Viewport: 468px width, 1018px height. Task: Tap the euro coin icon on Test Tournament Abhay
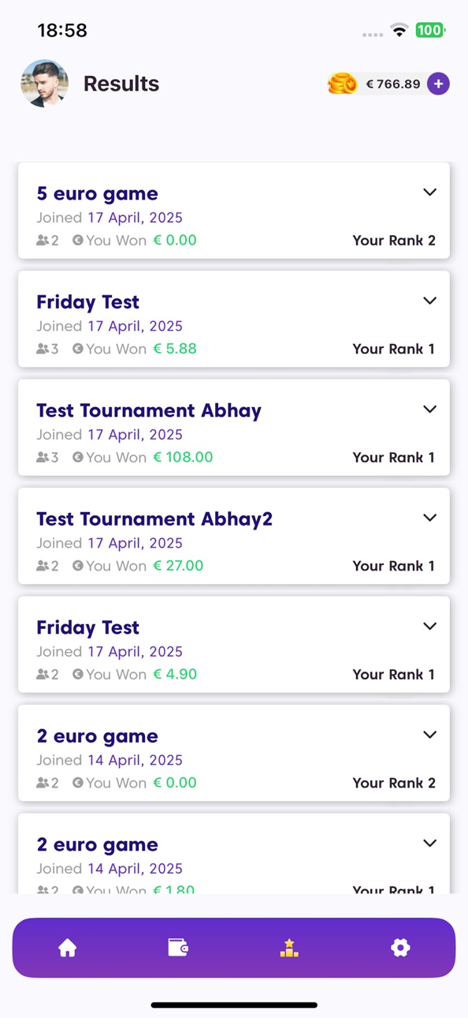tap(78, 457)
